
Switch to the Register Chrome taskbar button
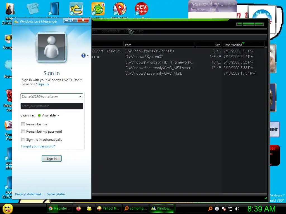(60, 208)
